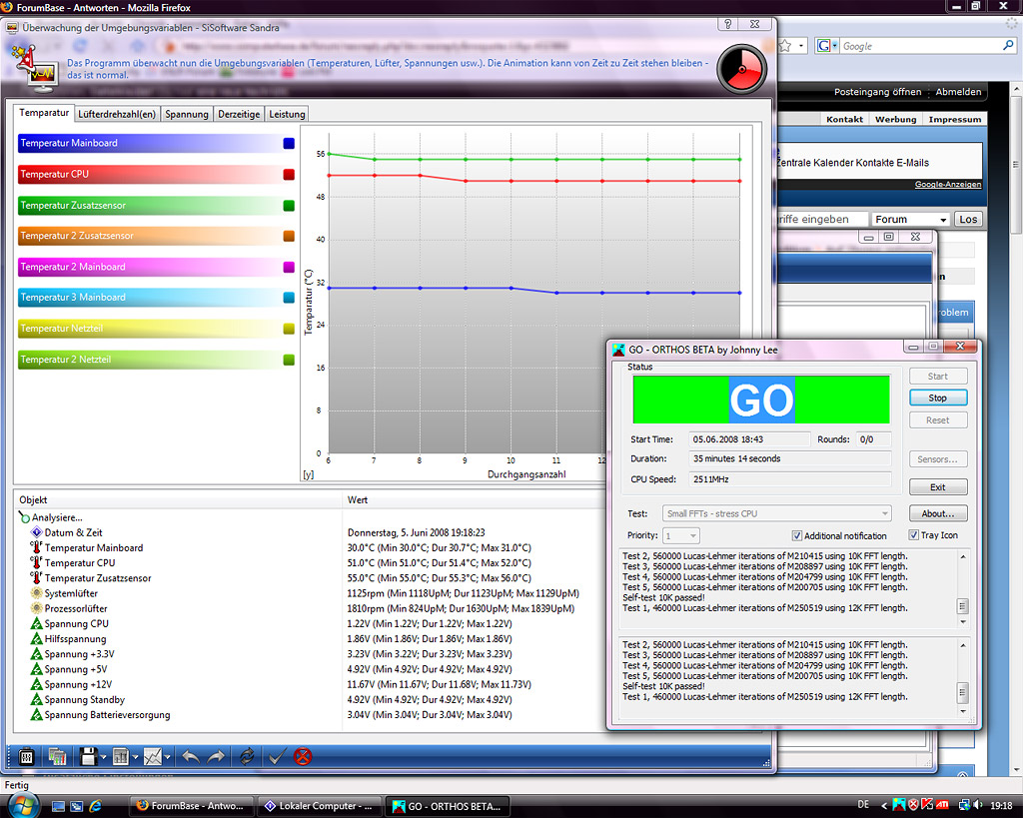
Task: Open Google search engine dropdown in Firefox
Action: [834, 46]
